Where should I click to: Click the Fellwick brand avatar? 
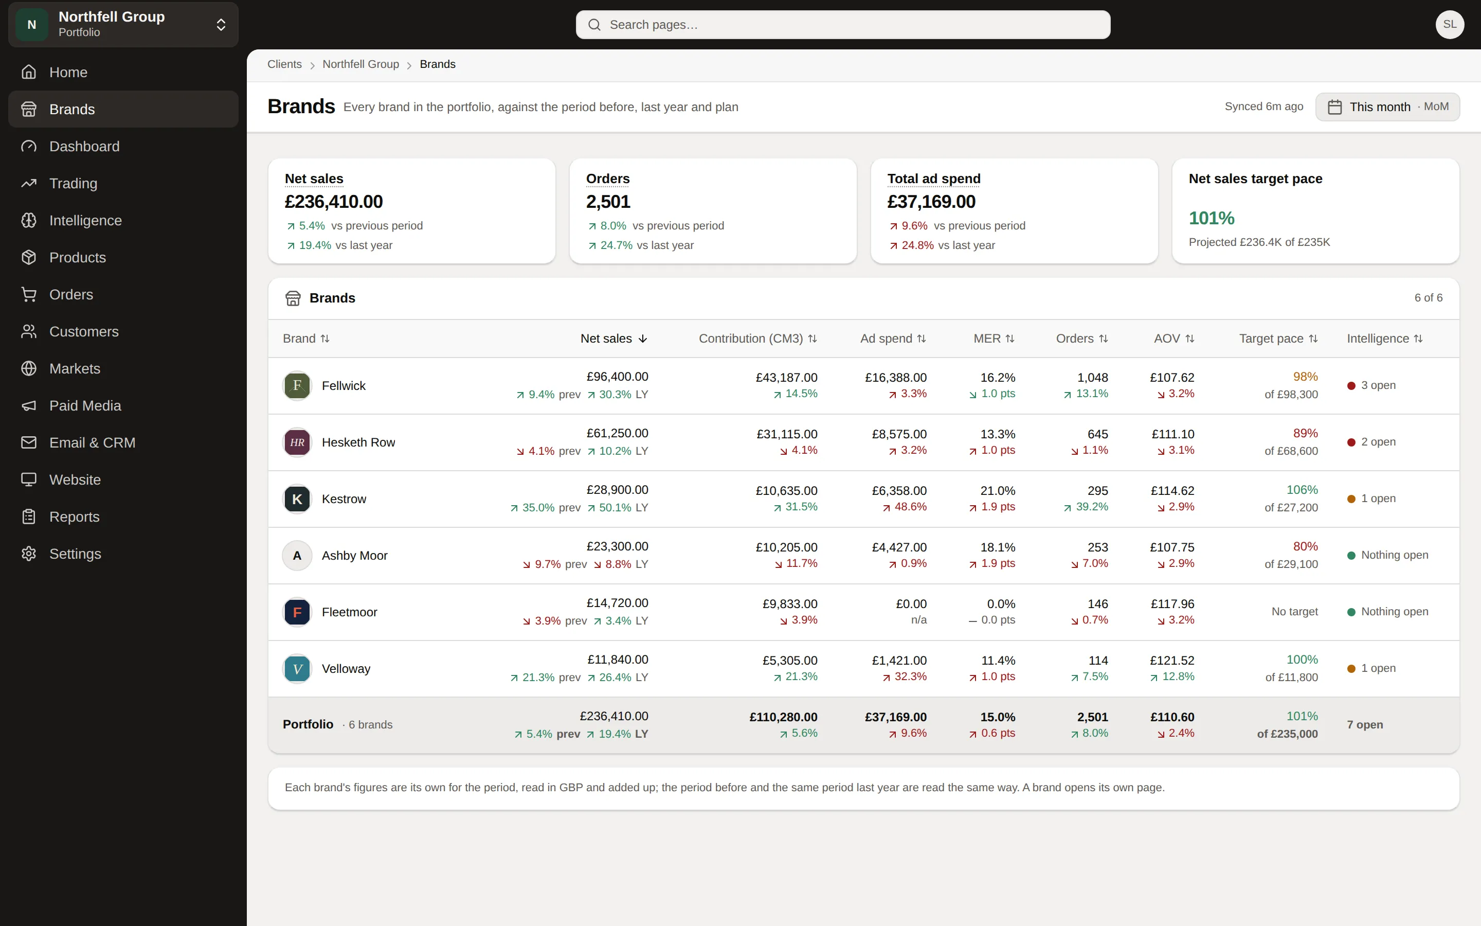click(x=297, y=386)
